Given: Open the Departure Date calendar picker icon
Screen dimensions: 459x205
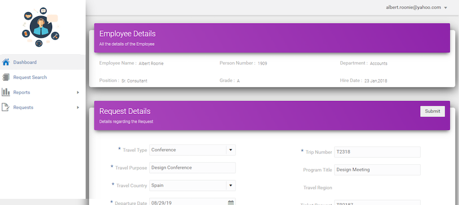Looking at the screenshot, I should click(231, 202).
